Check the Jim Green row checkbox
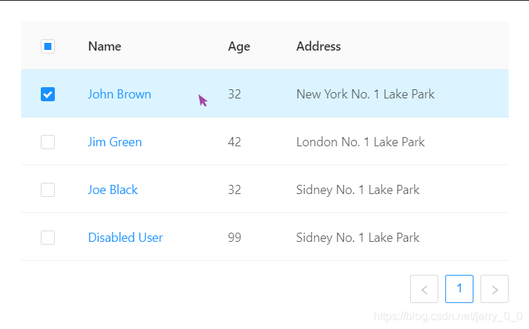The image size is (529, 329). click(48, 142)
